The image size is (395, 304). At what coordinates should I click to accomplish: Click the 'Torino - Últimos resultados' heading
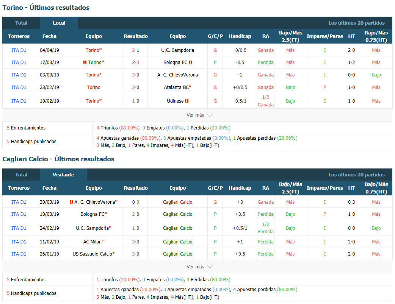click(46, 8)
